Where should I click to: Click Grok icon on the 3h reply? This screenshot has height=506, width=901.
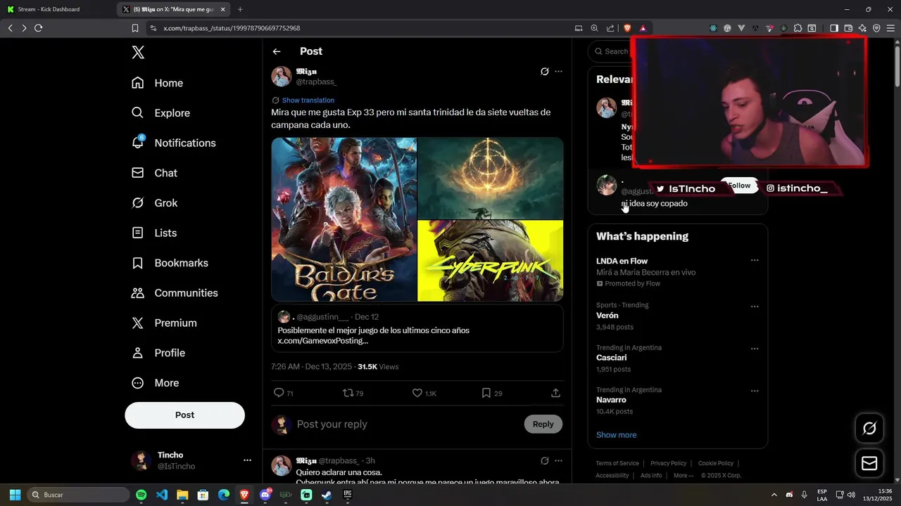click(x=544, y=461)
